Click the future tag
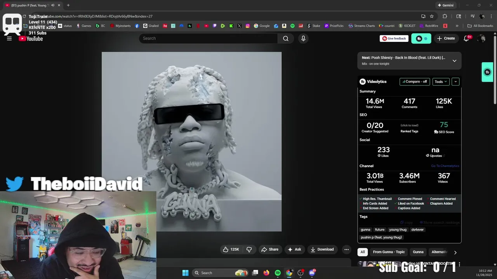 point(380,230)
